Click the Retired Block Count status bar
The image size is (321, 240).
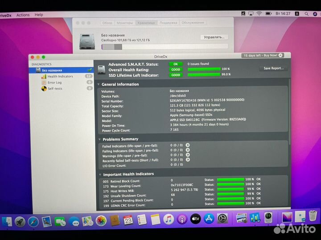230,180
